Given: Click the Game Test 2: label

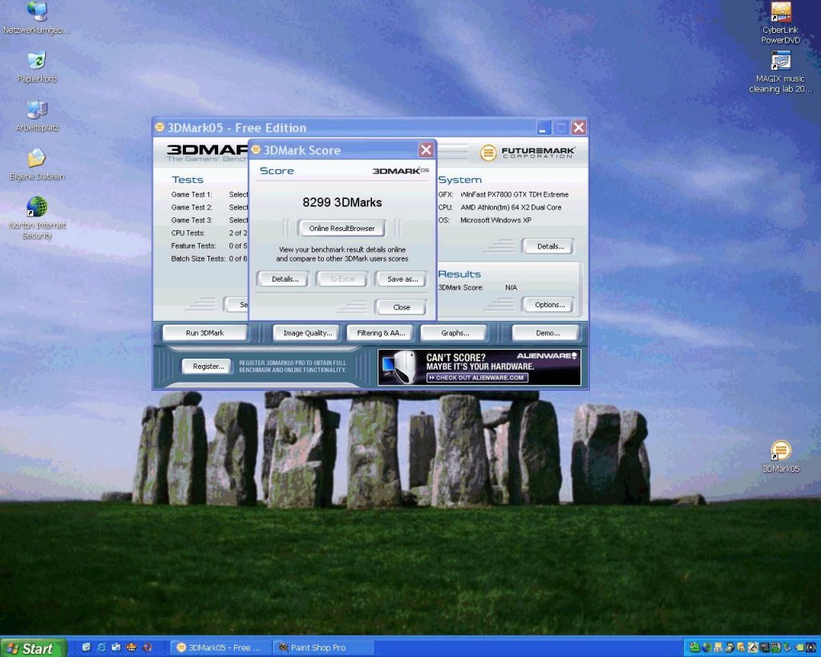Looking at the screenshot, I should click(x=191, y=208).
